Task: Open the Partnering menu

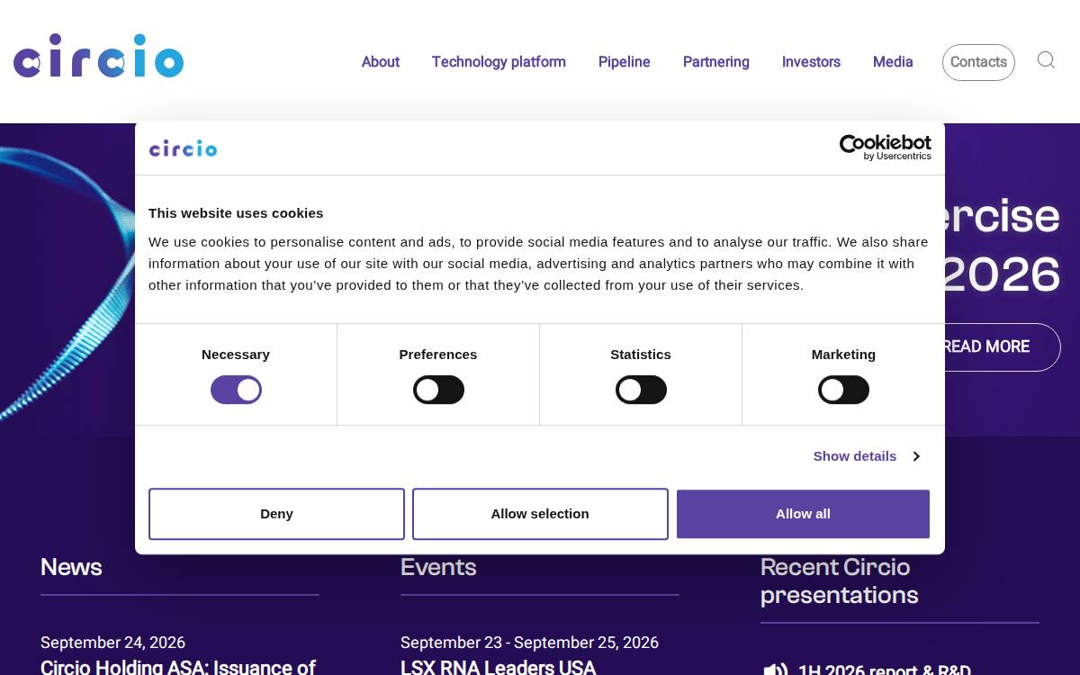Action: (x=716, y=62)
